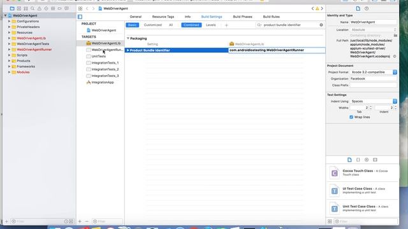Open the Breakpoint navigator icon
The image size is (408, 229).
pyautogui.click(x=59, y=8)
